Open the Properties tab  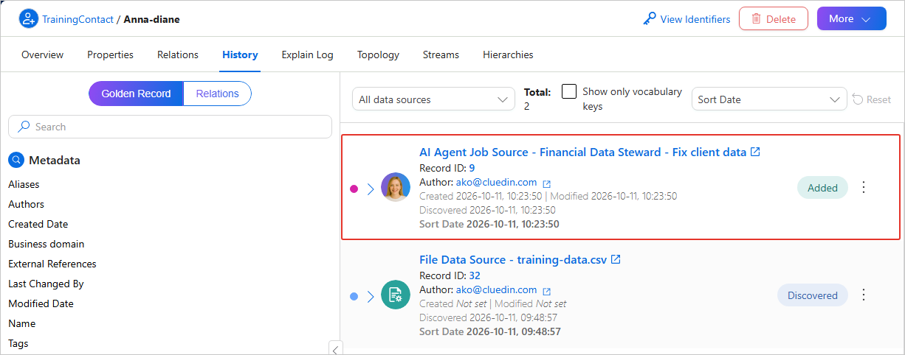point(110,55)
